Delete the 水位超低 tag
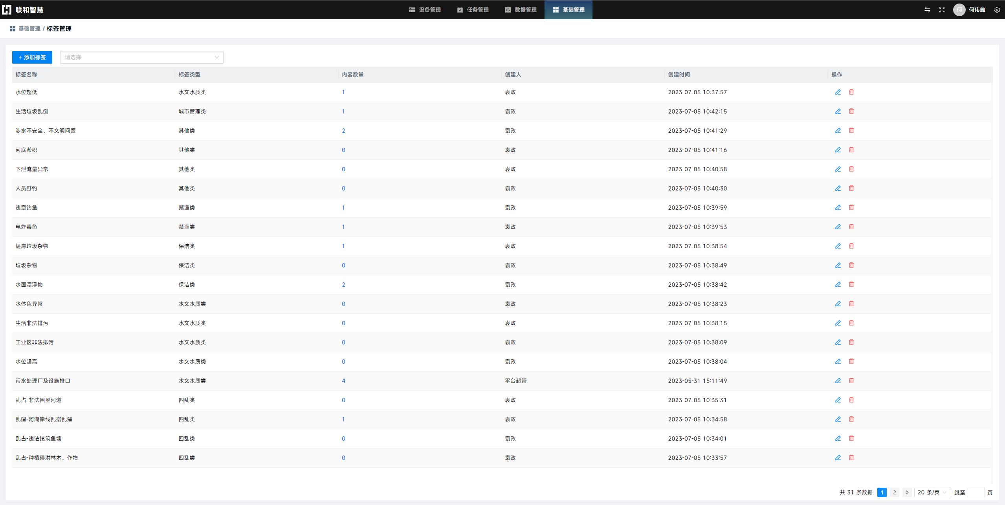Viewport: 1005px width, 505px height. point(851,92)
